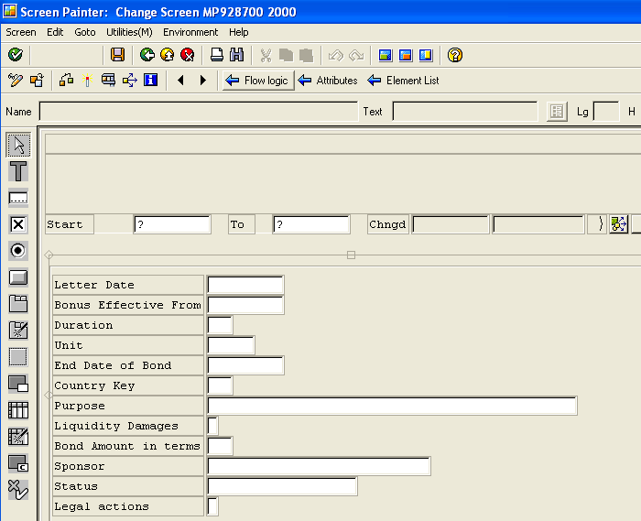
Task: Select the Text field tool in palette
Action: click(x=18, y=171)
